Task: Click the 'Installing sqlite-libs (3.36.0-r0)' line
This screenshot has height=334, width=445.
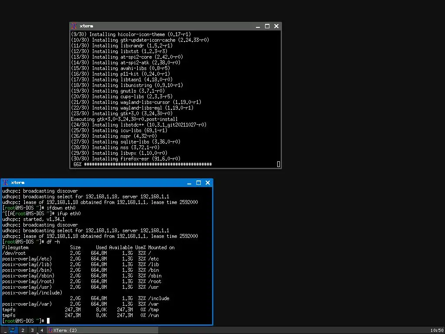Action: click(126, 142)
